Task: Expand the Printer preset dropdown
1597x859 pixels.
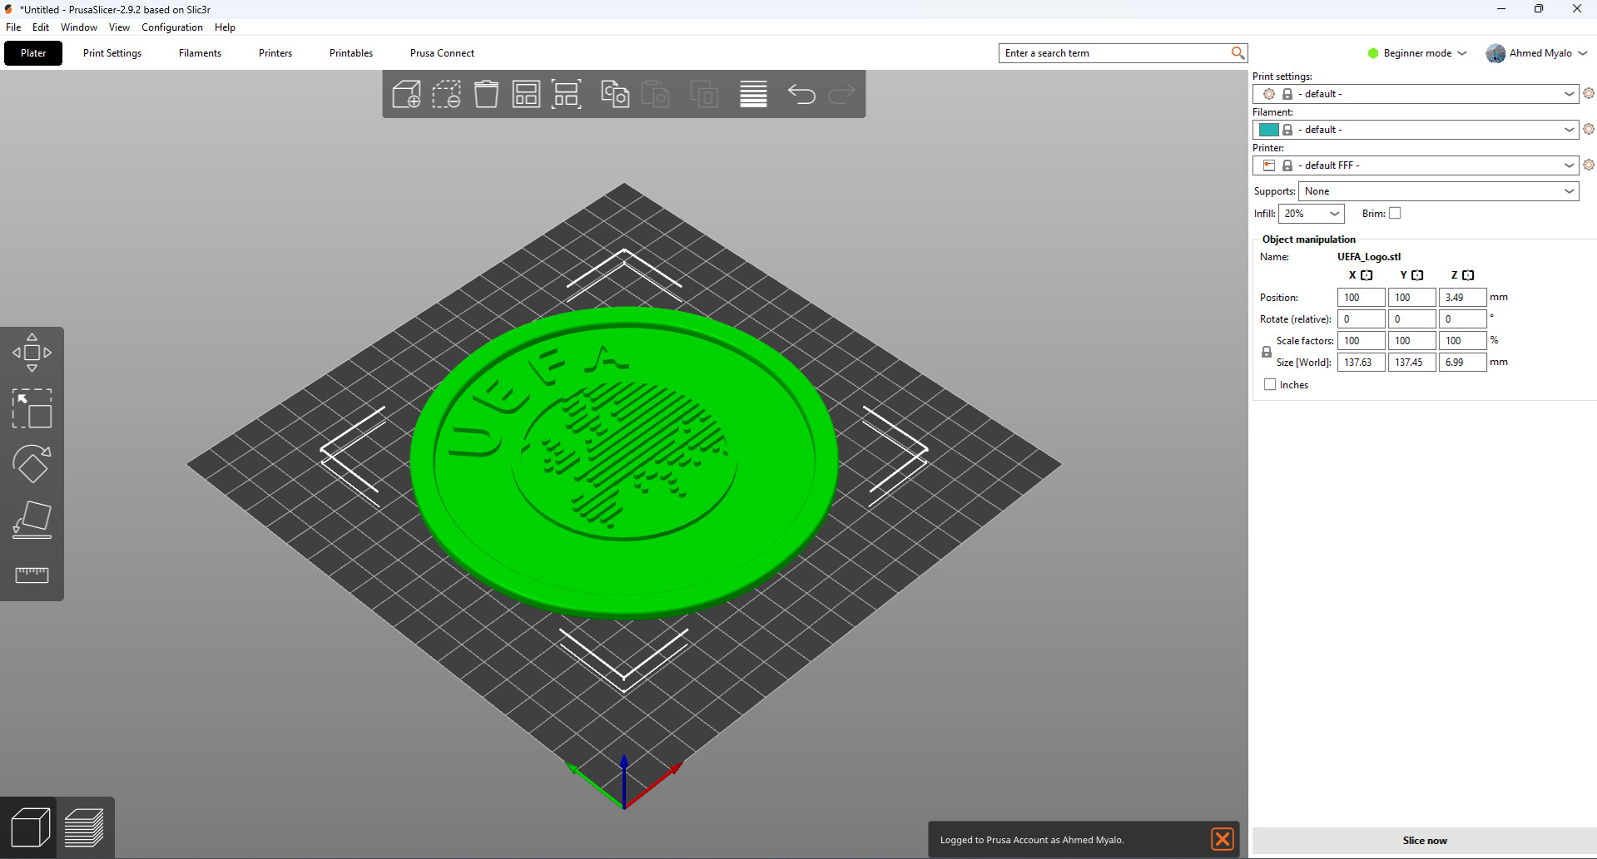Action: click(x=1569, y=165)
